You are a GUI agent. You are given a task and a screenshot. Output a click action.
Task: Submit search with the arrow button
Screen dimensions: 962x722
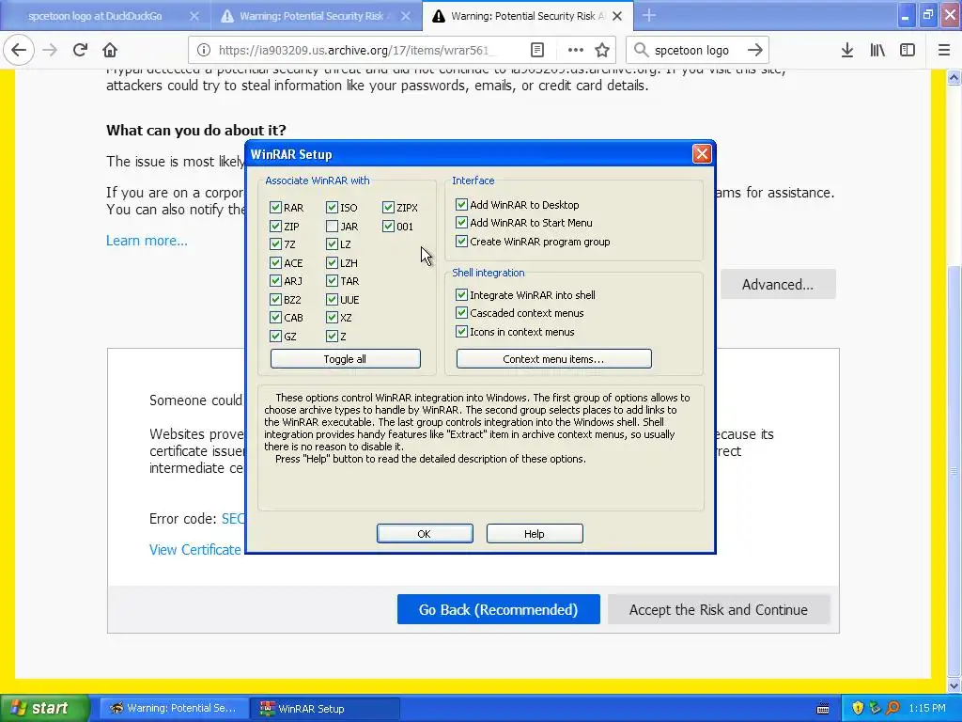[x=755, y=50]
